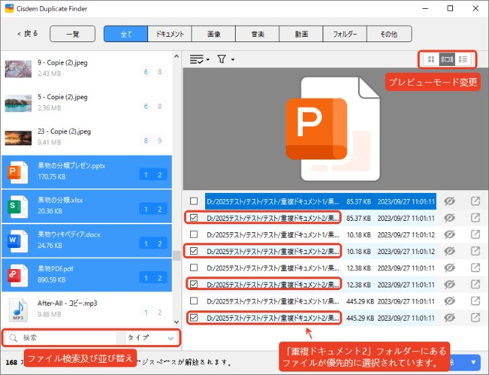Switch to list view mode
This screenshot has width=489, height=375.
coord(463,60)
